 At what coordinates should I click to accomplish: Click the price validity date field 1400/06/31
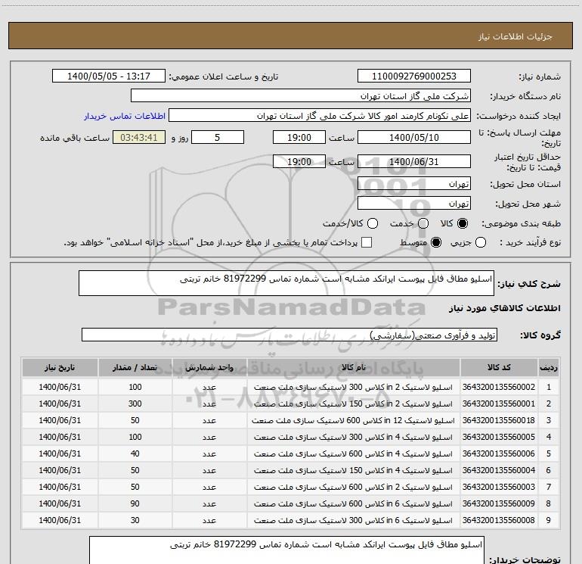coord(414,162)
